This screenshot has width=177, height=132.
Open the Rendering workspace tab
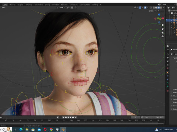pyautogui.click(x=64, y=5)
